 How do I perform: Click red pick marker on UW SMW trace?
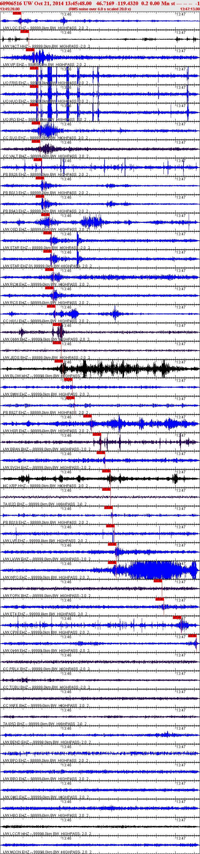68,379
